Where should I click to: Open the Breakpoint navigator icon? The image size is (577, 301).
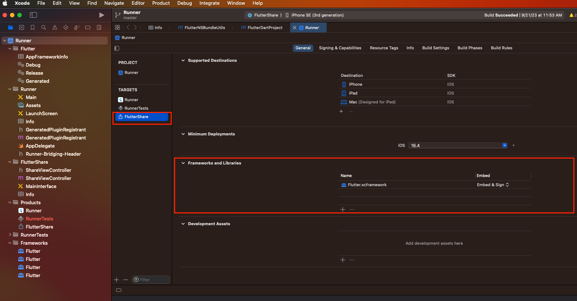(x=87, y=27)
